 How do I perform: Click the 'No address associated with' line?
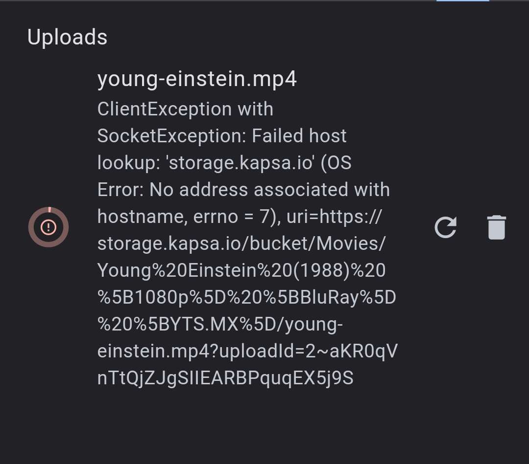(269, 190)
